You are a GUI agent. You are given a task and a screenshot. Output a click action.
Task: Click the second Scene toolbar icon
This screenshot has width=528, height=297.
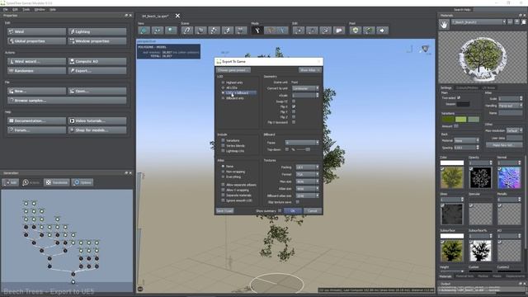[x=200, y=31]
